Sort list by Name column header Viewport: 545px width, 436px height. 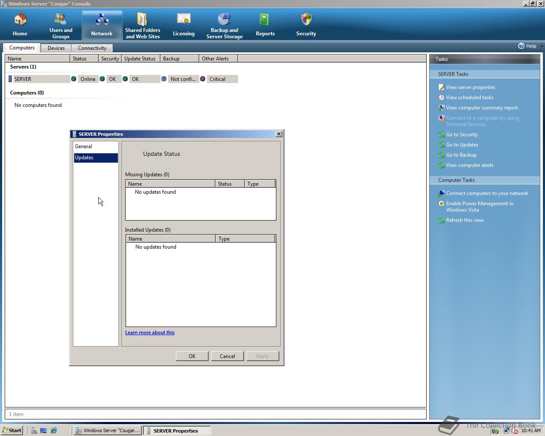[37, 59]
